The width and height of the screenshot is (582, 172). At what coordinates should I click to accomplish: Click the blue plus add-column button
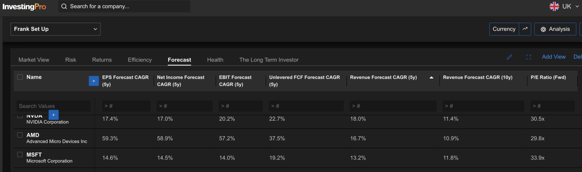[x=94, y=81]
